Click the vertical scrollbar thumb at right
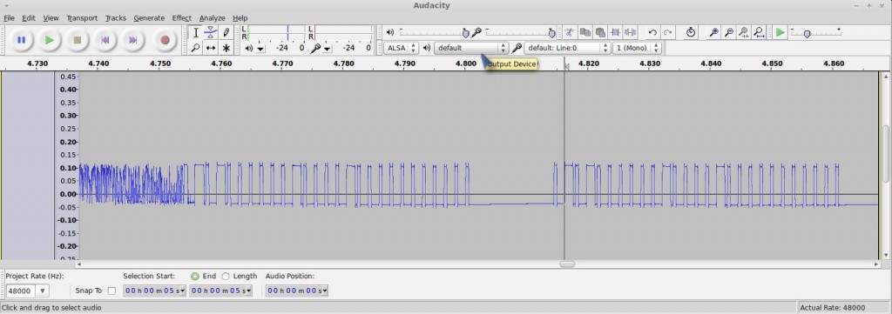Screen dimensions: 892x314 886,153
